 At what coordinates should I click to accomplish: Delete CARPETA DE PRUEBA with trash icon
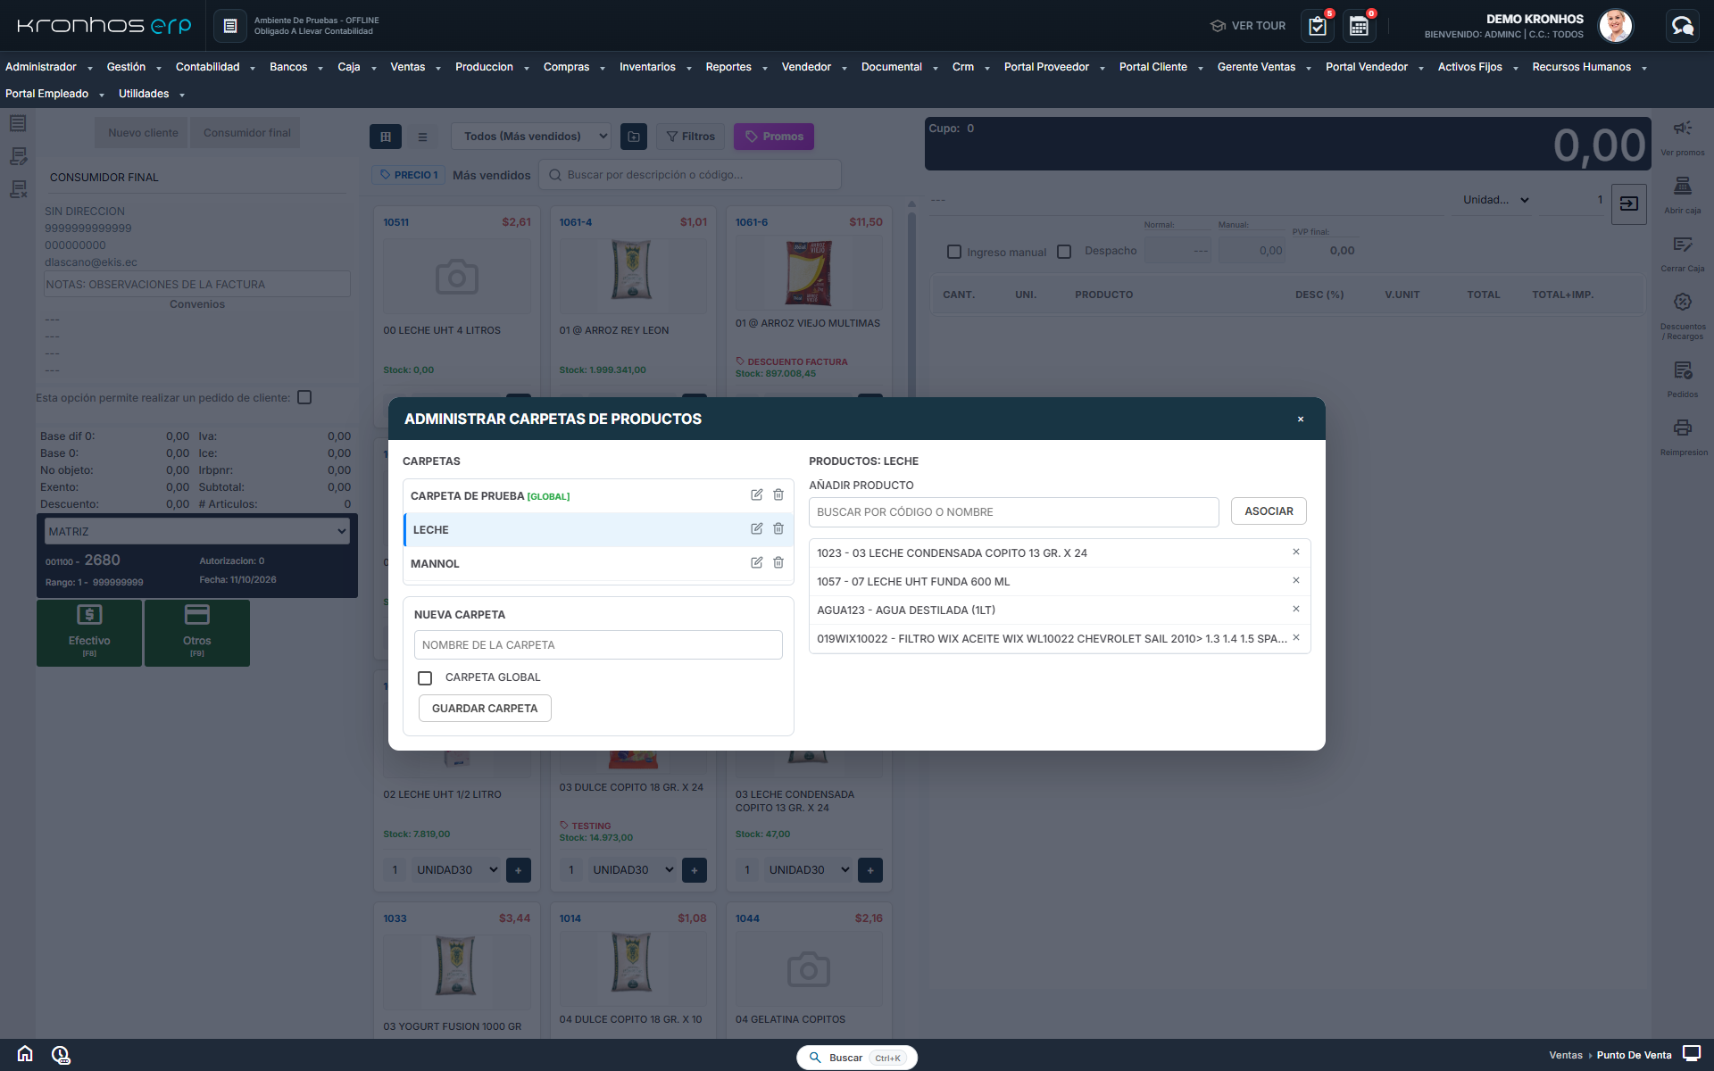tap(778, 495)
